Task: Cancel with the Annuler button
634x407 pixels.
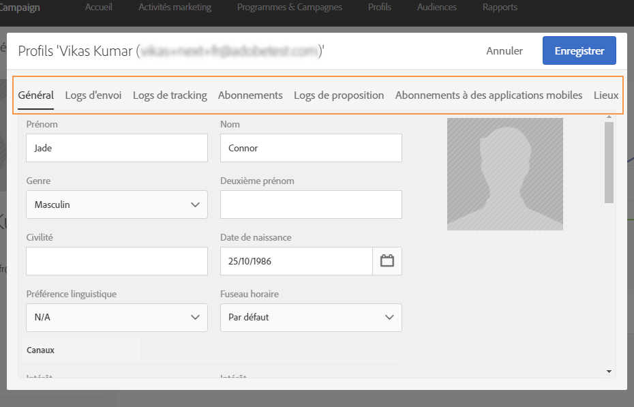Action: 504,51
